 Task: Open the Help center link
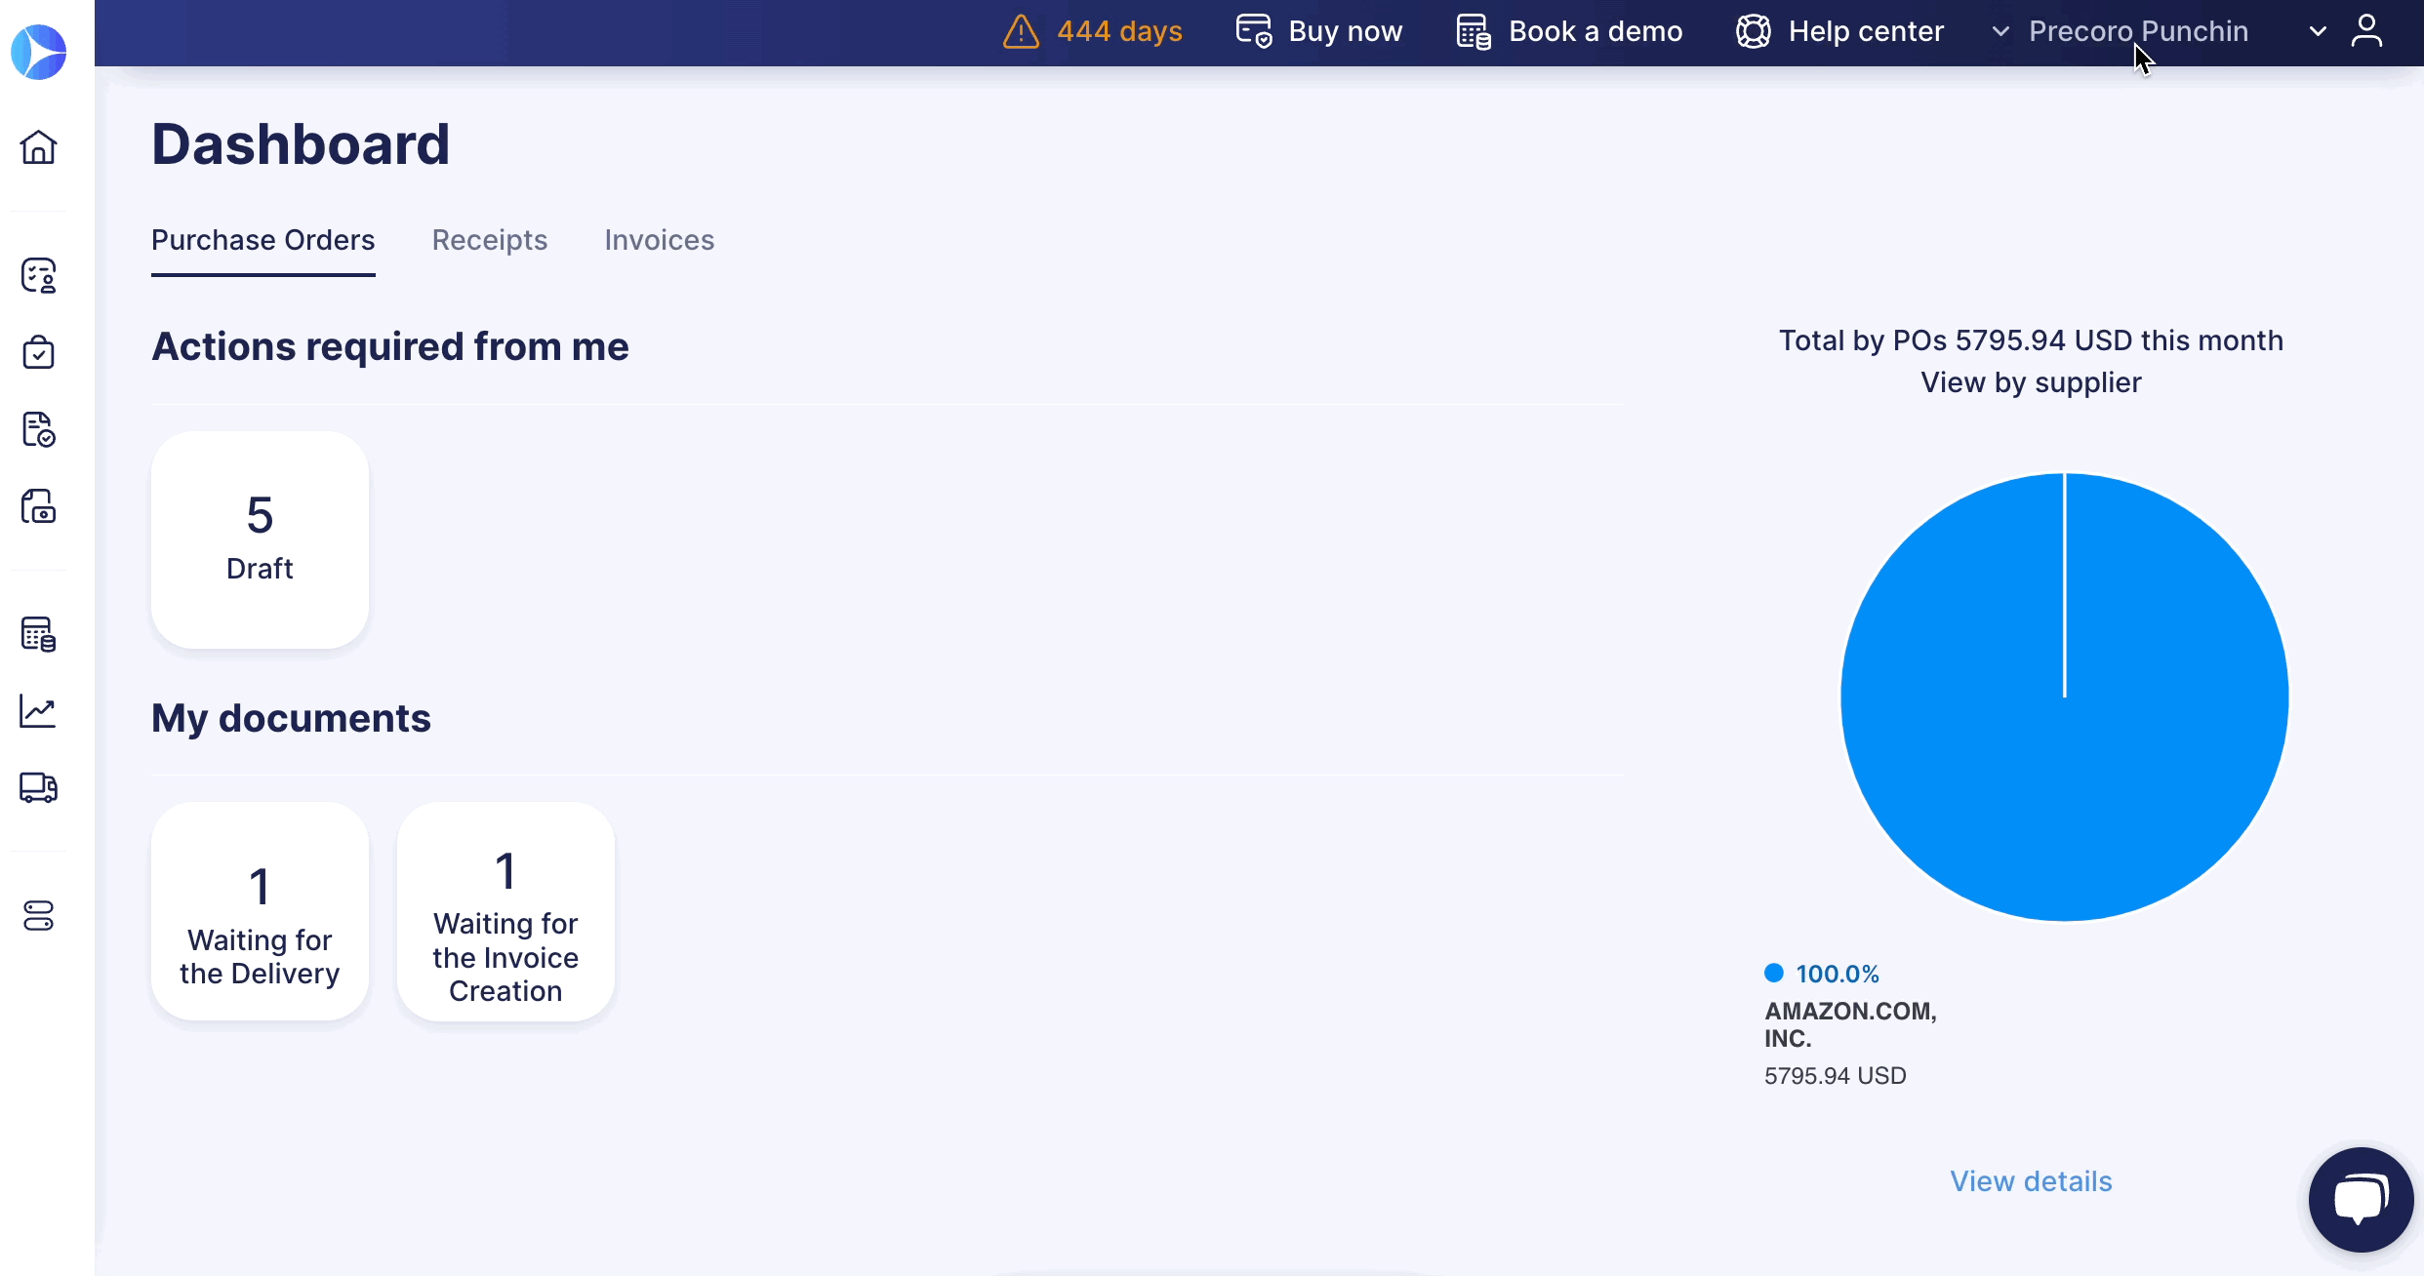1866,31
